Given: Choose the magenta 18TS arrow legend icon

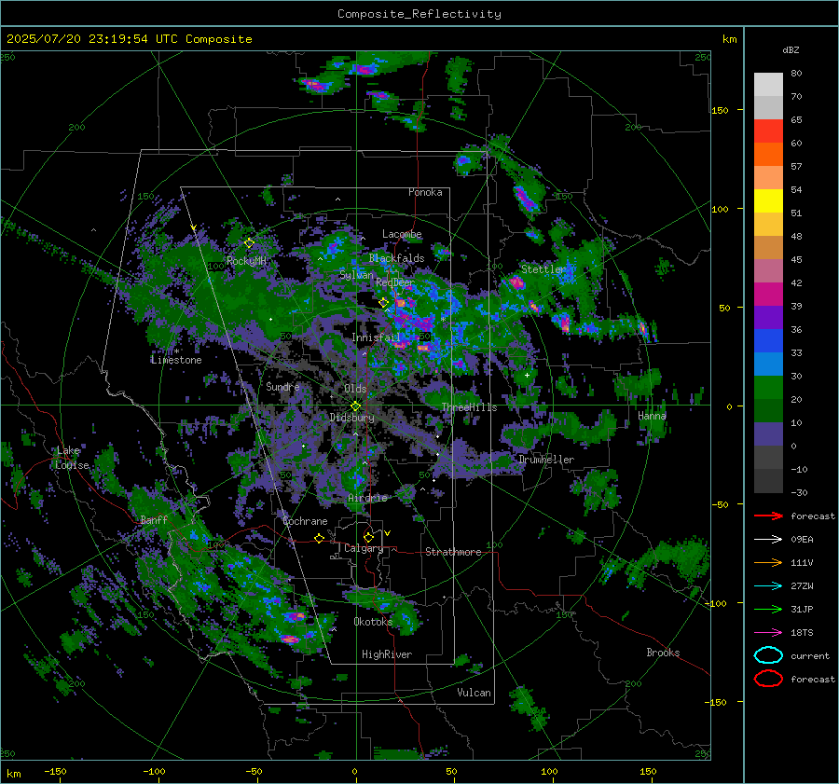Looking at the screenshot, I should pos(768,633).
